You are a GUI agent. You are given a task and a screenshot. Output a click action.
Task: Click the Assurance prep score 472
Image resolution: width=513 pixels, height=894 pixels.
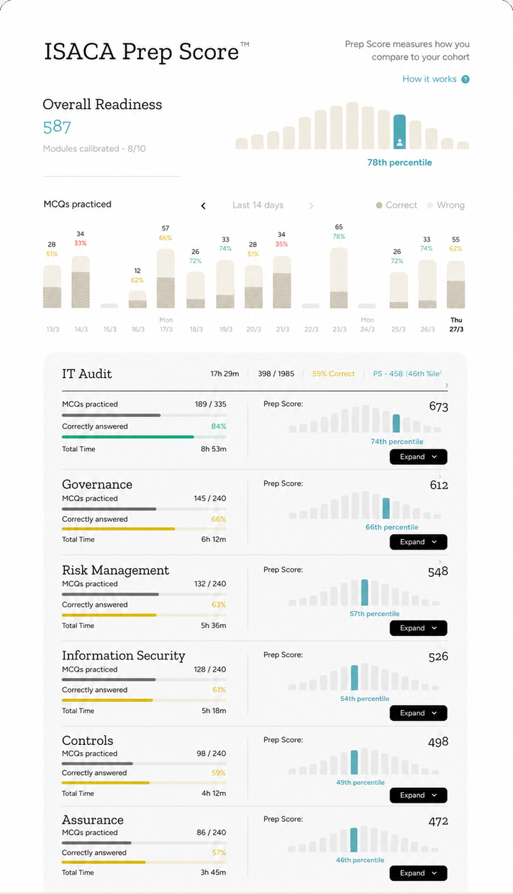pos(438,821)
